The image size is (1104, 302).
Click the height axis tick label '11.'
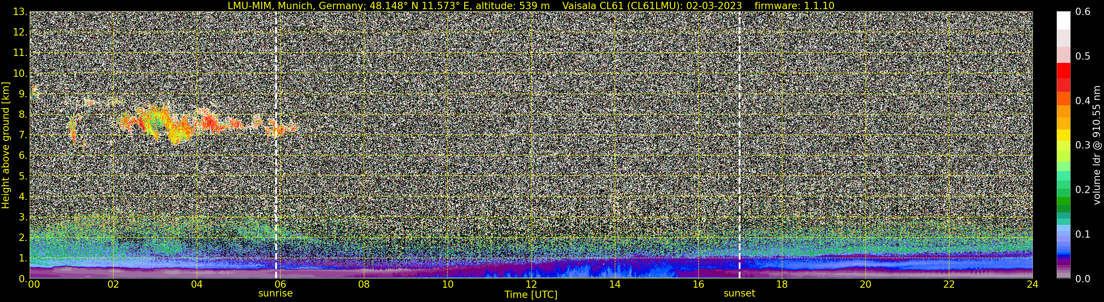(x=20, y=53)
